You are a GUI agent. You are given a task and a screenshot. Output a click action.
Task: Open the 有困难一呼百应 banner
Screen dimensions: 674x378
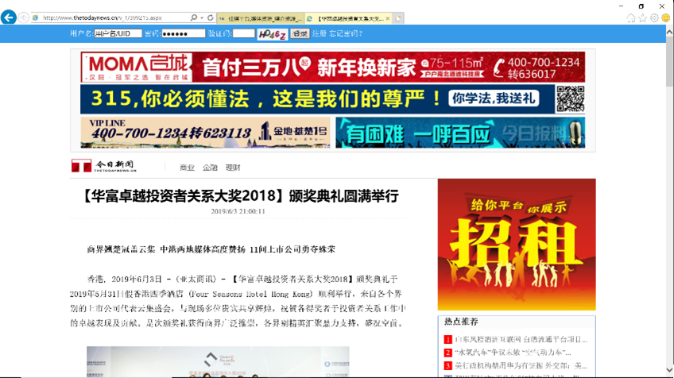pos(460,133)
